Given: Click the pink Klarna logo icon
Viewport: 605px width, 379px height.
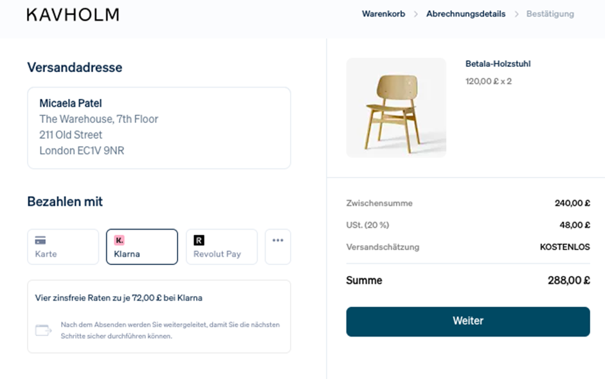Looking at the screenshot, I should pyautogui.click(x=119, y=240).
